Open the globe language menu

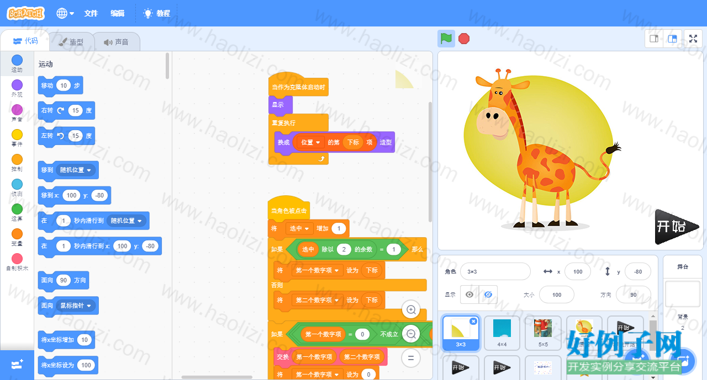pos(65,13)
